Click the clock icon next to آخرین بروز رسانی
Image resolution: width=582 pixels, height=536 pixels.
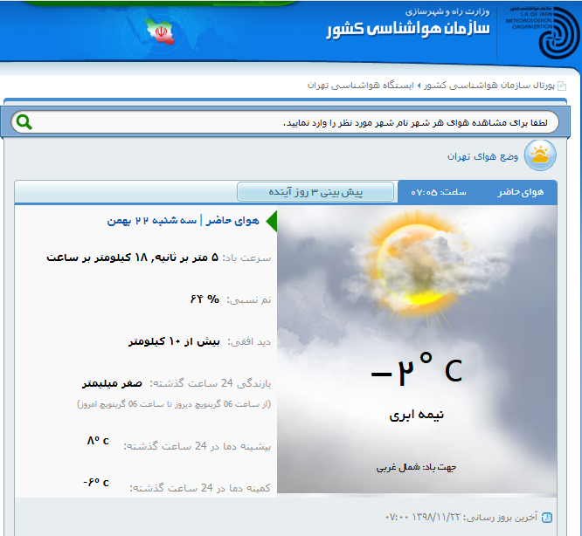(547, 517)
